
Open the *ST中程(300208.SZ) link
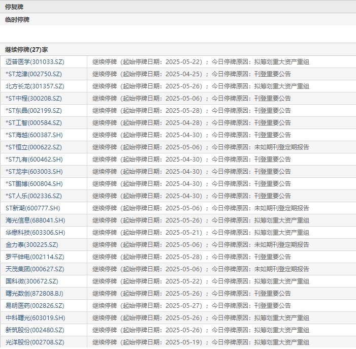click(x=34, y=99)
